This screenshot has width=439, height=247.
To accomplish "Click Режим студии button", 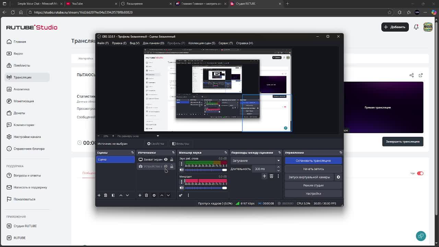I will point(313,185).
